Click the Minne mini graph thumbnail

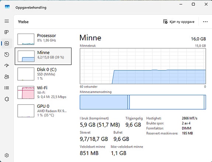click(26, 56)
